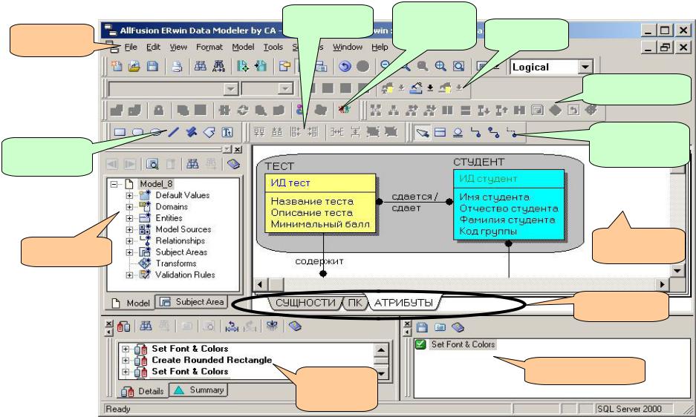Open the font name combo box
696x417 pixels.
174,89
